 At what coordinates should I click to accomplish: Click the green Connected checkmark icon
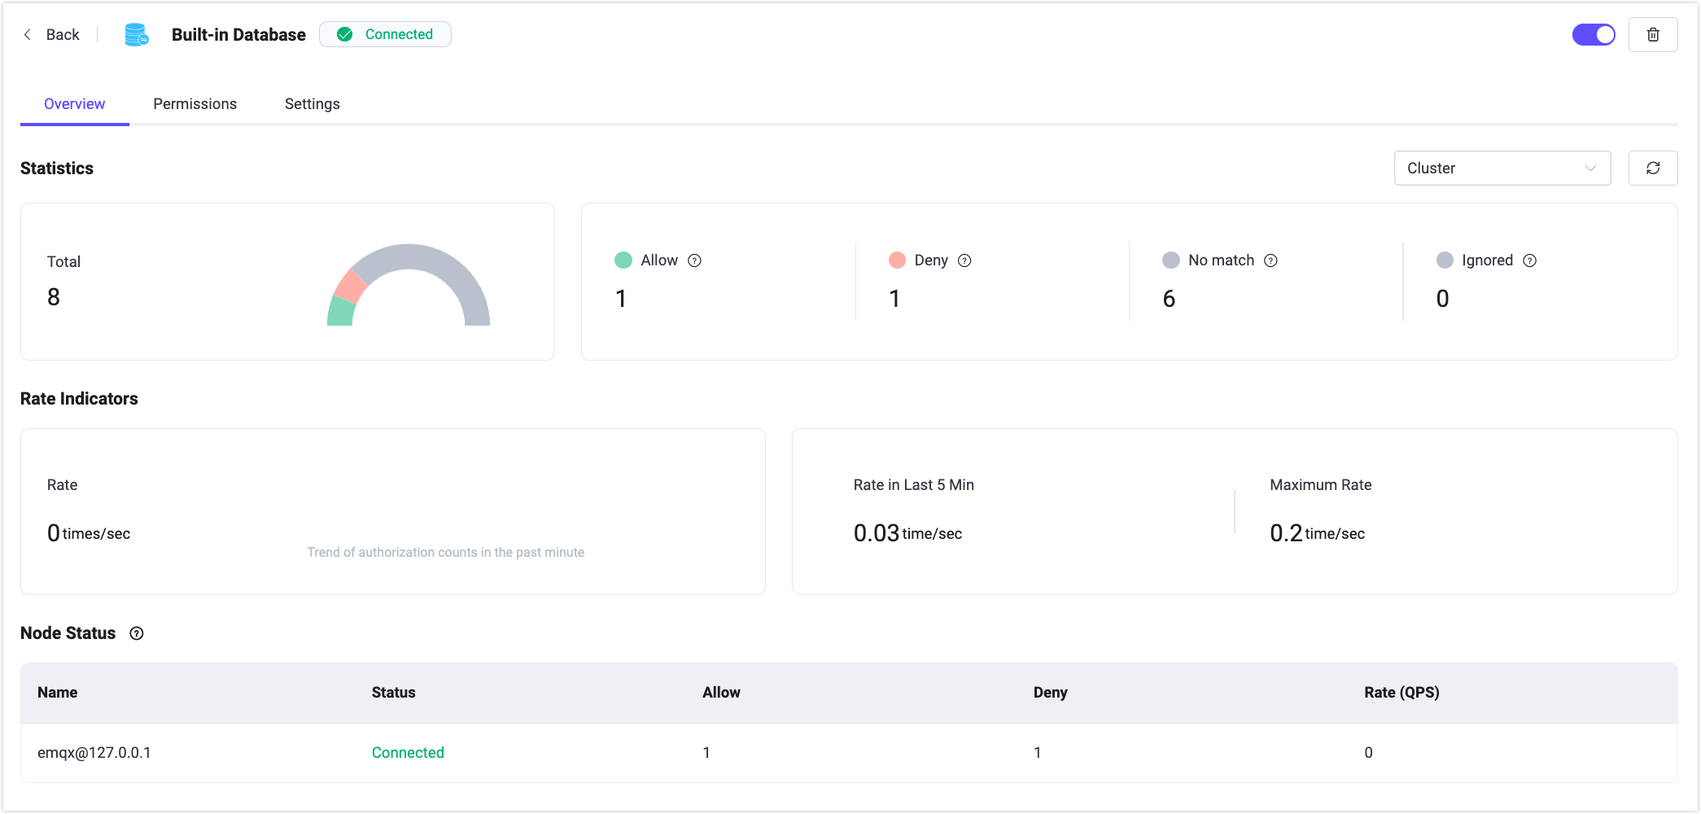(345, 34)
